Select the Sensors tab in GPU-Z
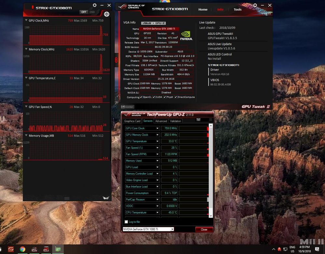The image size is (325, 254). tap(148, 121)
